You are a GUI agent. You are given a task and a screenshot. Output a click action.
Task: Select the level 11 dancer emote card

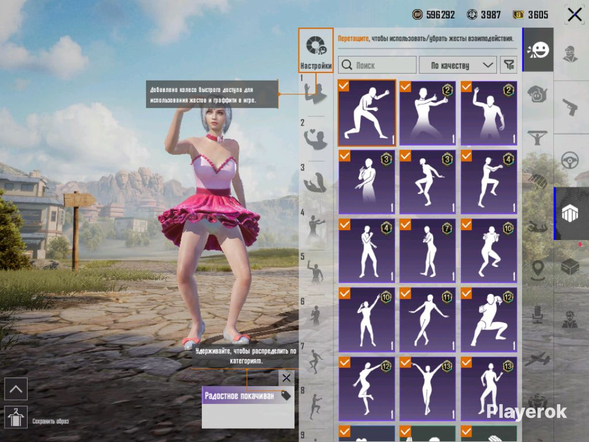tap(427, 319)
